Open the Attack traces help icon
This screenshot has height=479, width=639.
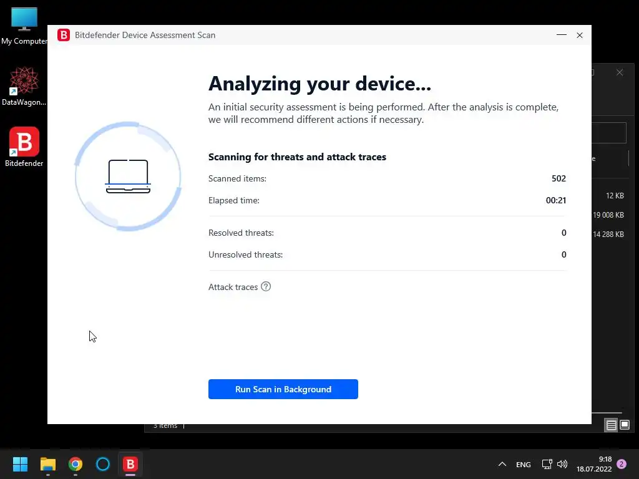coord(266,286)
